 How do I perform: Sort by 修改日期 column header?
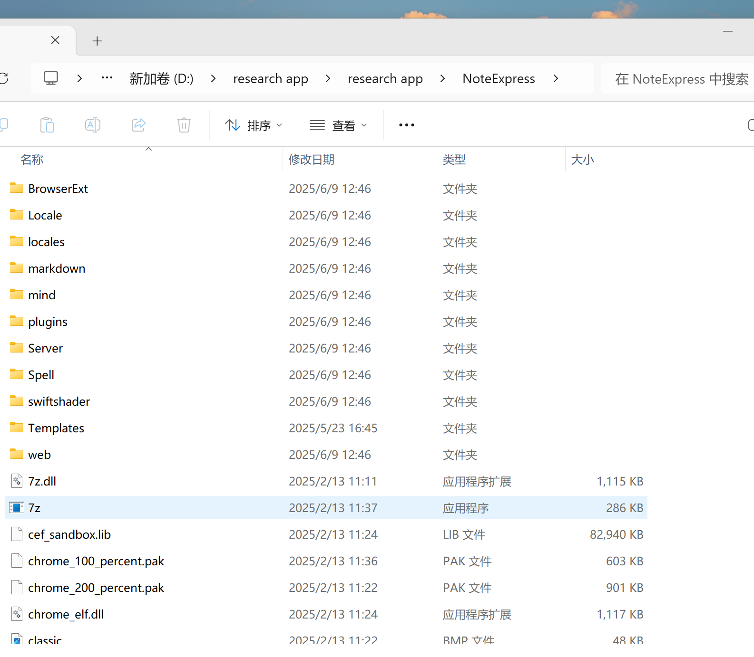click(x=312, y=160)
